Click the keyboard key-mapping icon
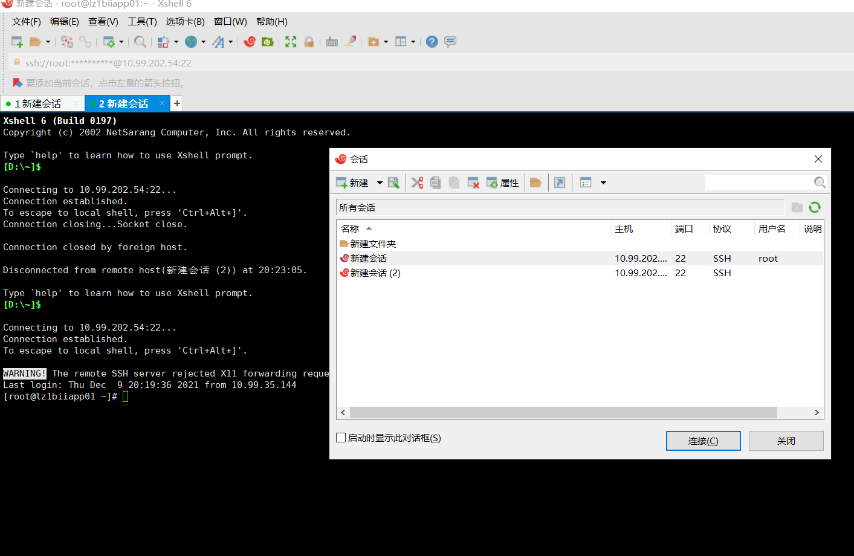 [x=332, y=42]
